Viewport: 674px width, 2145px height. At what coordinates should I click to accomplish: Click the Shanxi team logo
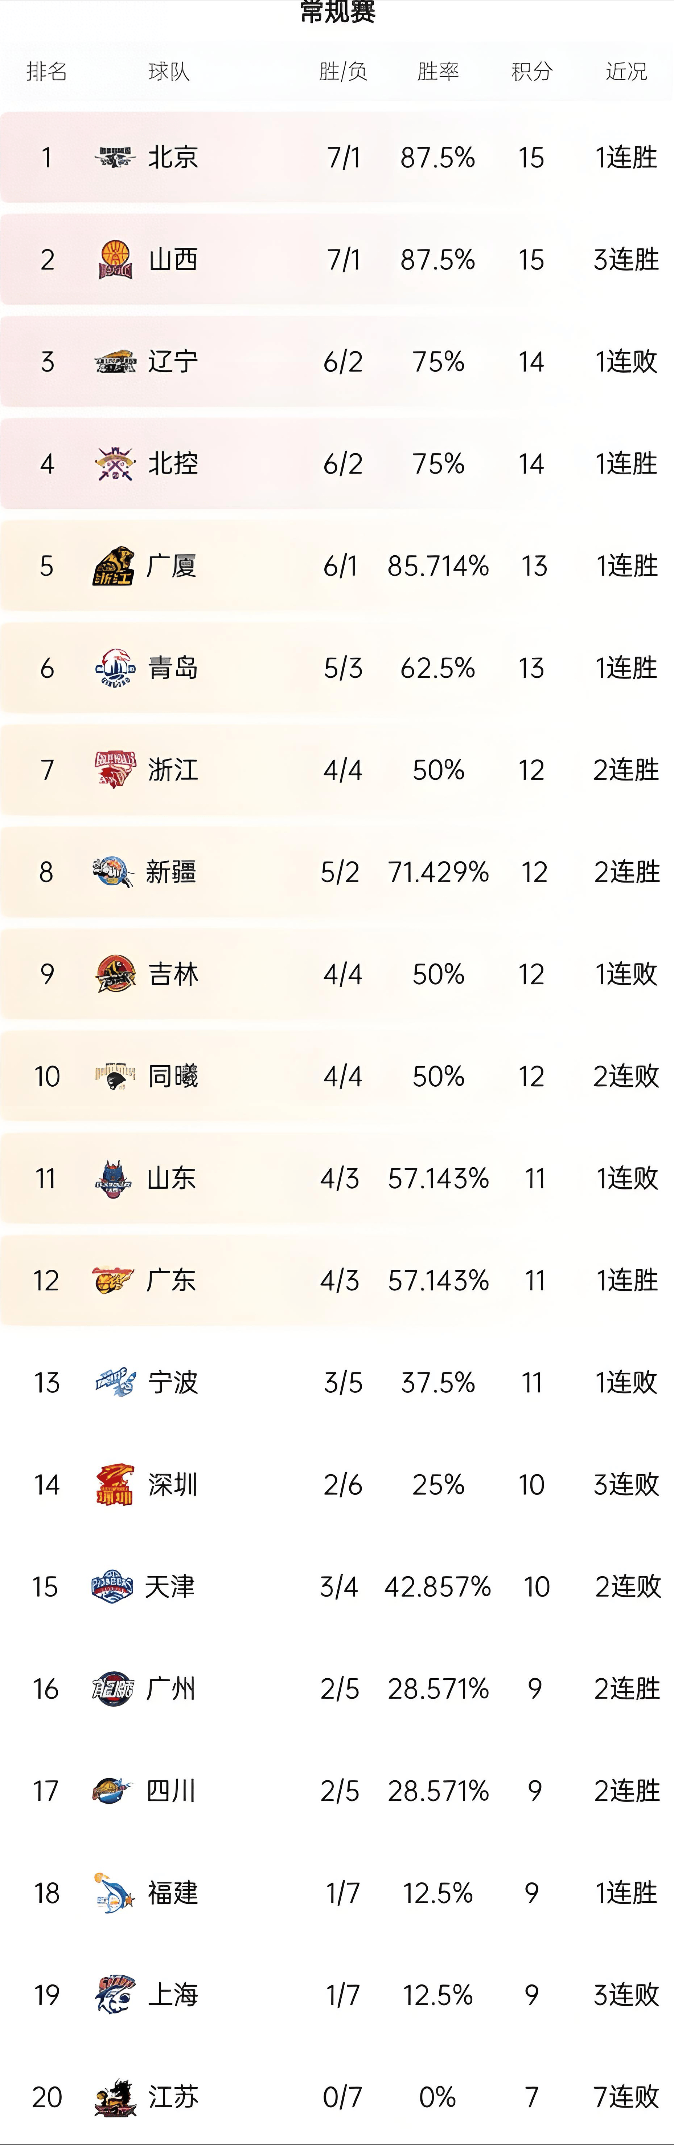pyautogui.click(x=114, y=260)
